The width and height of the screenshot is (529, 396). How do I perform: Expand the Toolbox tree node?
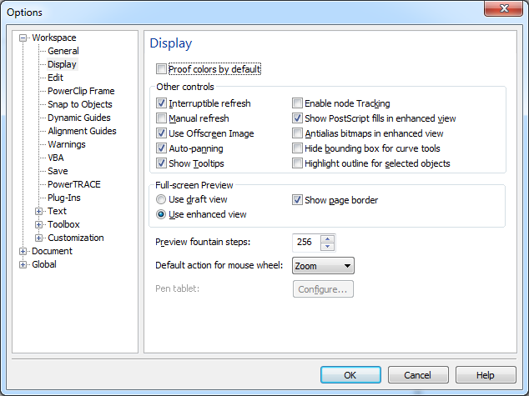pos(38,224)
